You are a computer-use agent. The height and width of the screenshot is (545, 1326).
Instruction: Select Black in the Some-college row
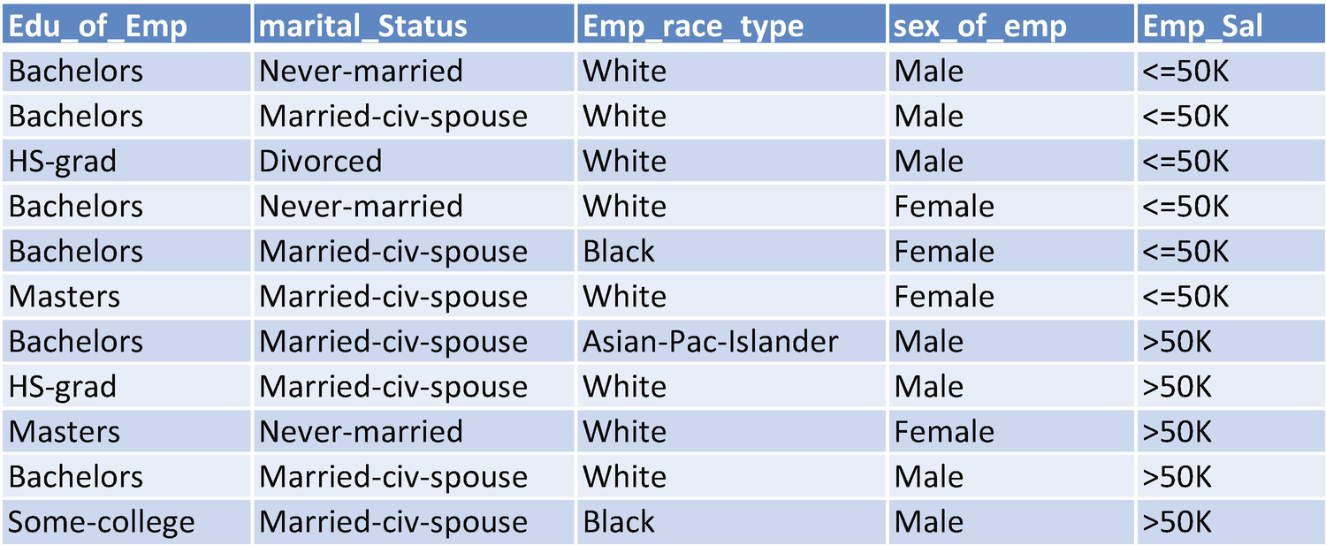tap(619, 521)
